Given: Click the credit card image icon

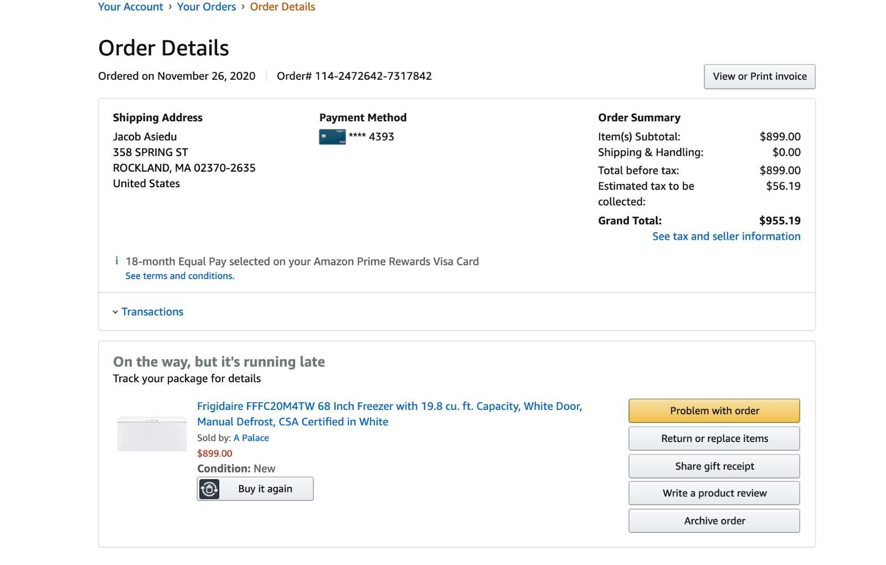Looking at the screenshot, I should pos(332,137).
